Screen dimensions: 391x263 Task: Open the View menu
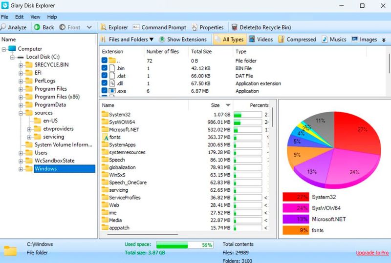tap(35, 17)
